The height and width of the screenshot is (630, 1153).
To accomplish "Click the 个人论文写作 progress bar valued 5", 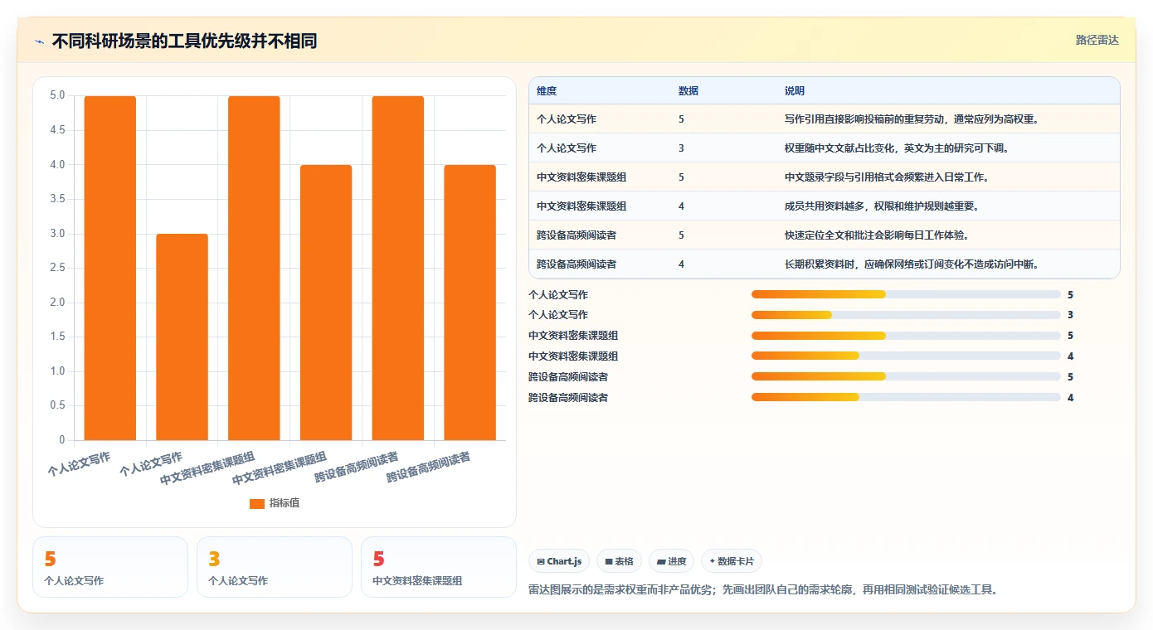I will [x=906, y=294].
